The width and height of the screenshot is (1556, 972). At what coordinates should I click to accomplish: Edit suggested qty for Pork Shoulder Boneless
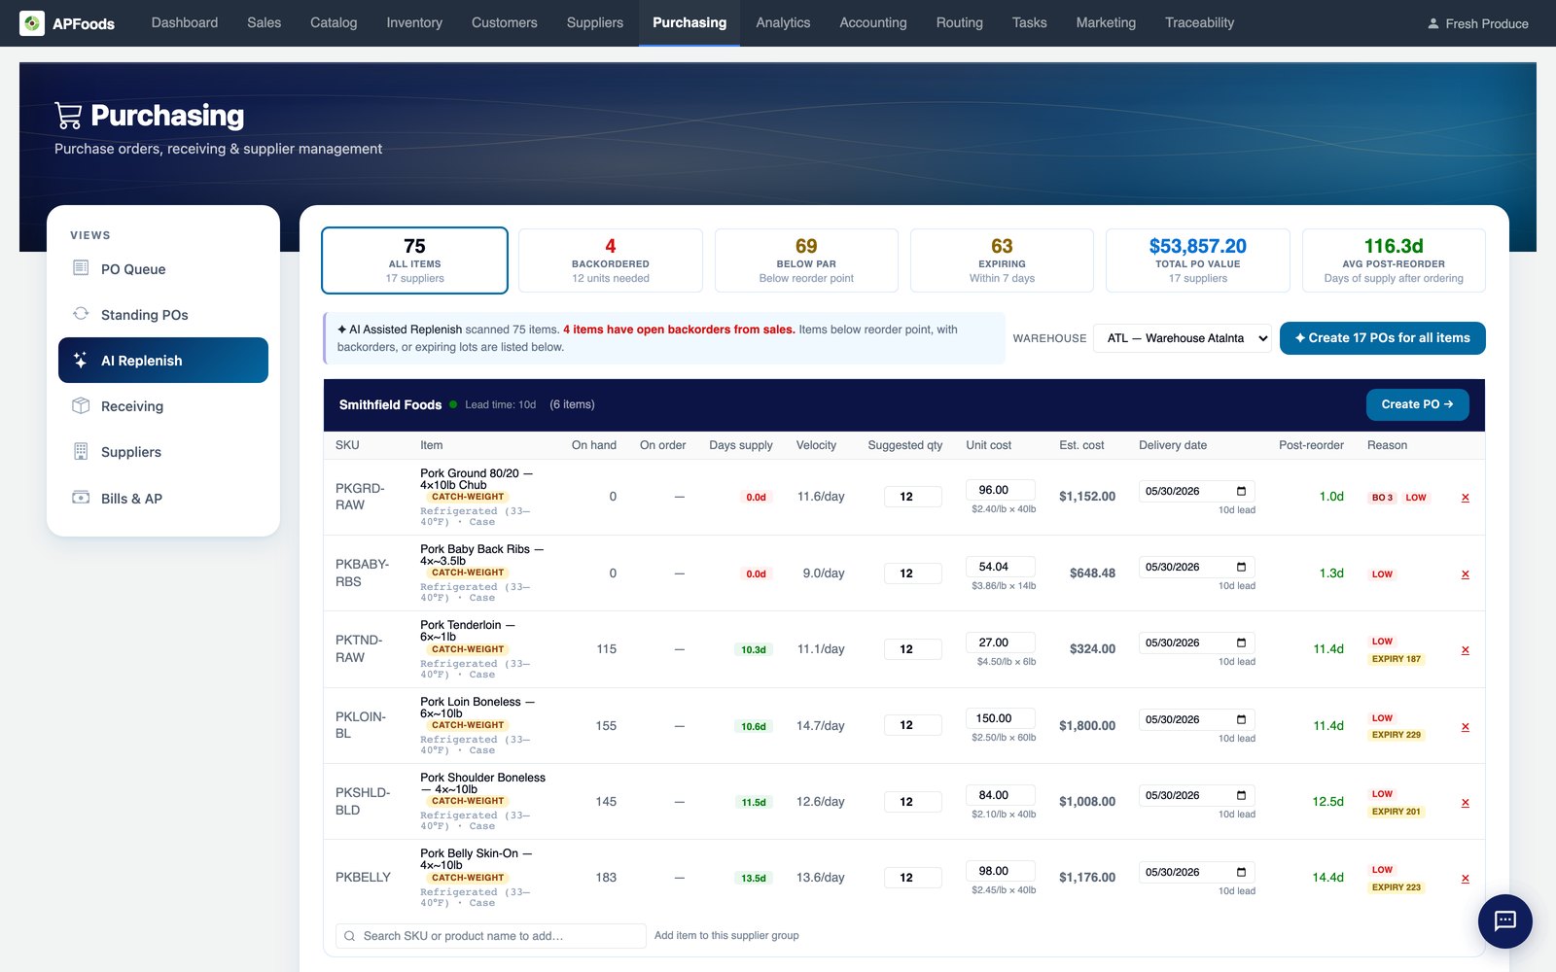click(912, 802)
